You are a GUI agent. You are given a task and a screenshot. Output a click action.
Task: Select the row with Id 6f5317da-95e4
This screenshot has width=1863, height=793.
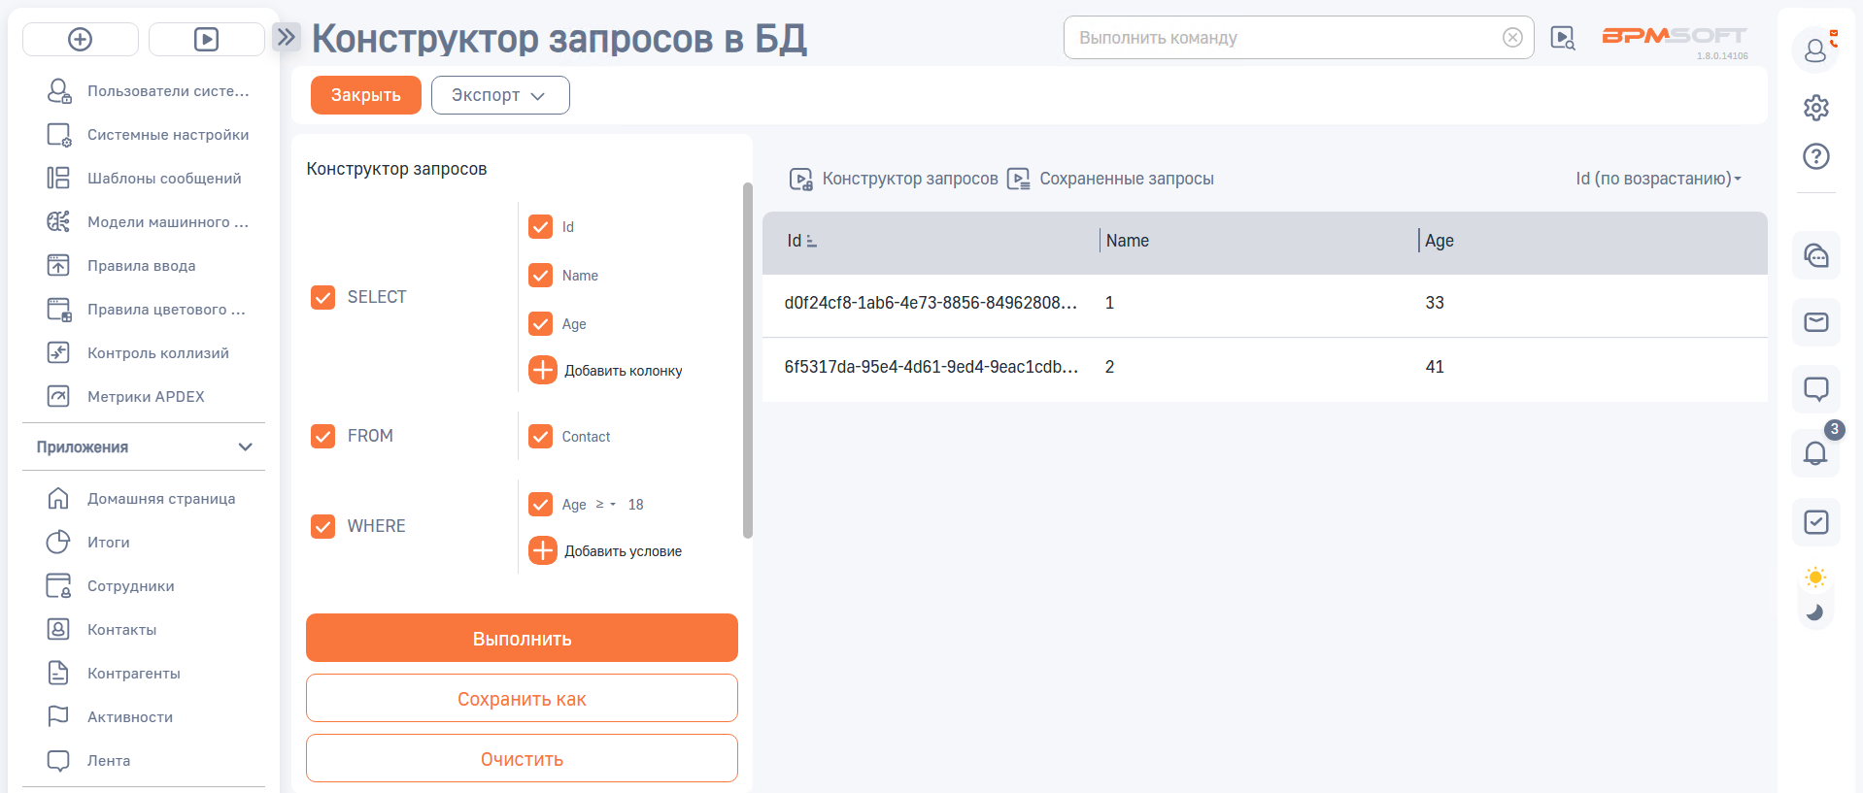(x=1265, y=369)
